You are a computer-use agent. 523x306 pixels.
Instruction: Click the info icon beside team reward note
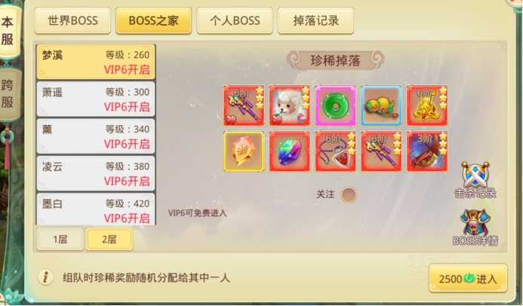(46, 277)
